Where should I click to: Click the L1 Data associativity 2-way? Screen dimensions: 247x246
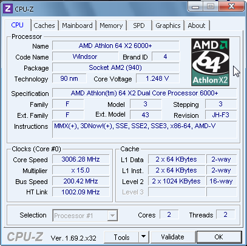222,159
